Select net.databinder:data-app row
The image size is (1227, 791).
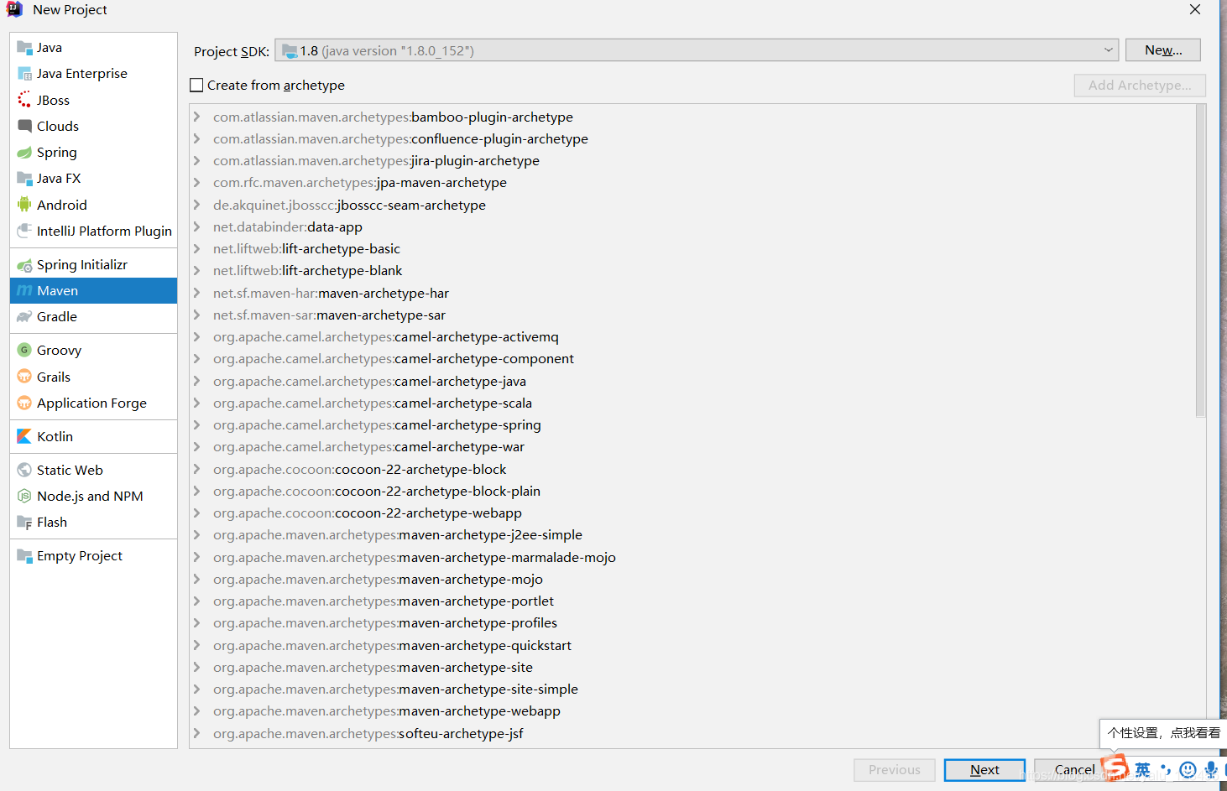tap(693, 226)
